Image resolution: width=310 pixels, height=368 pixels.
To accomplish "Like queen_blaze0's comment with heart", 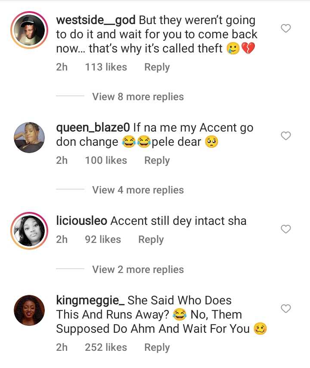I will pos(286,136).
